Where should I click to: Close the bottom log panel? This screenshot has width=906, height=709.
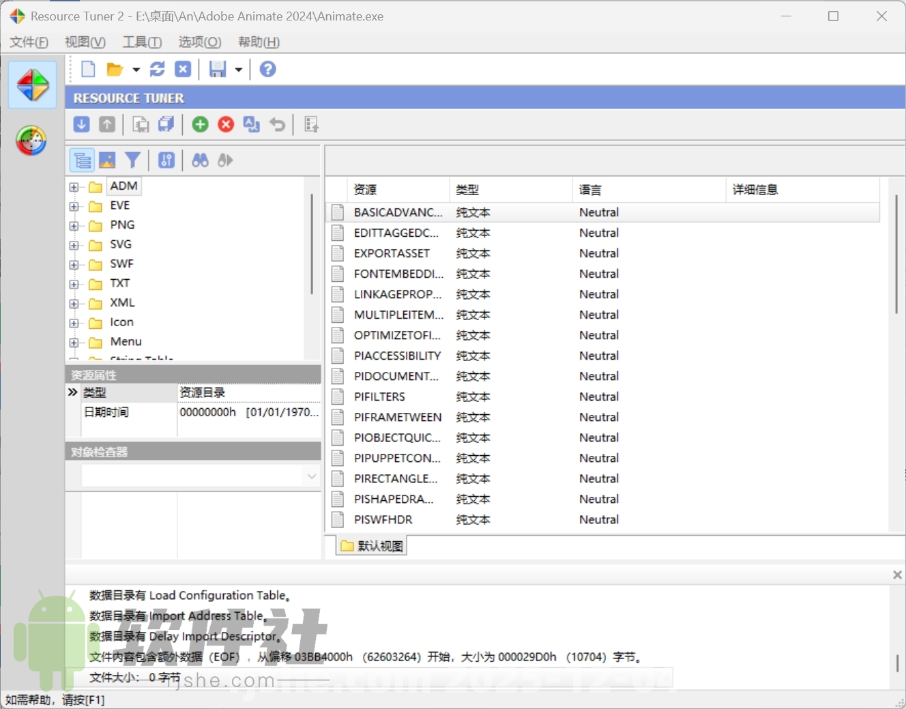click(x=897, y=575)
